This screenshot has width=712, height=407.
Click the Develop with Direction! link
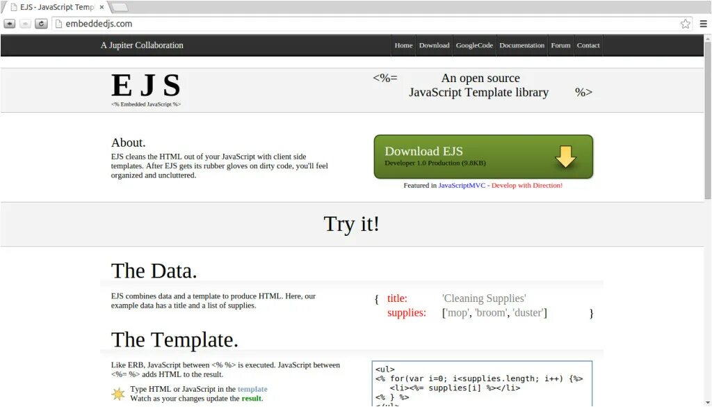point(527,185)
